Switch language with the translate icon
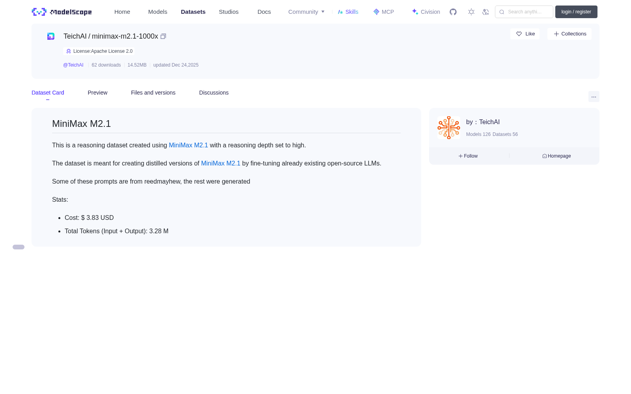The width and height of the screenshot is (631, 394). (485, 12)
